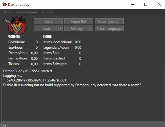This screenshot has width=165, height=127.
Task: Click the Deaths/hour label
Action: click(x=19, y=53)
